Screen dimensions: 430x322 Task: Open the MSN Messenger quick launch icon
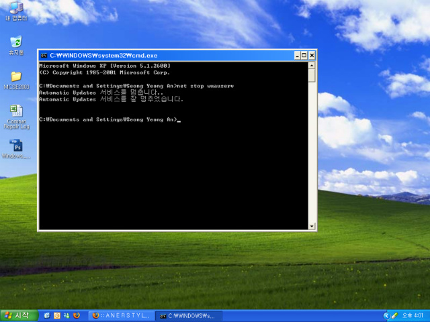tap(67, 315)
